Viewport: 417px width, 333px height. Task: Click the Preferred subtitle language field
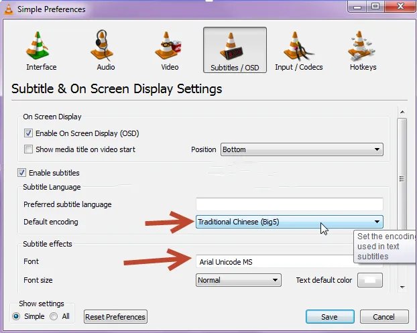click(289, 204)
